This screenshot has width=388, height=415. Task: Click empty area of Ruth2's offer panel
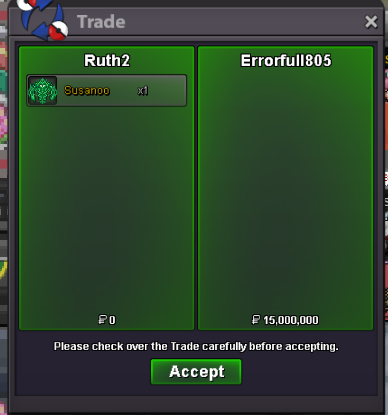(106, 209)
